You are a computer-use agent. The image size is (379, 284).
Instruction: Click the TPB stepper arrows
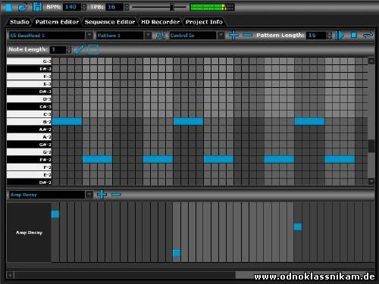click(127, 7)
